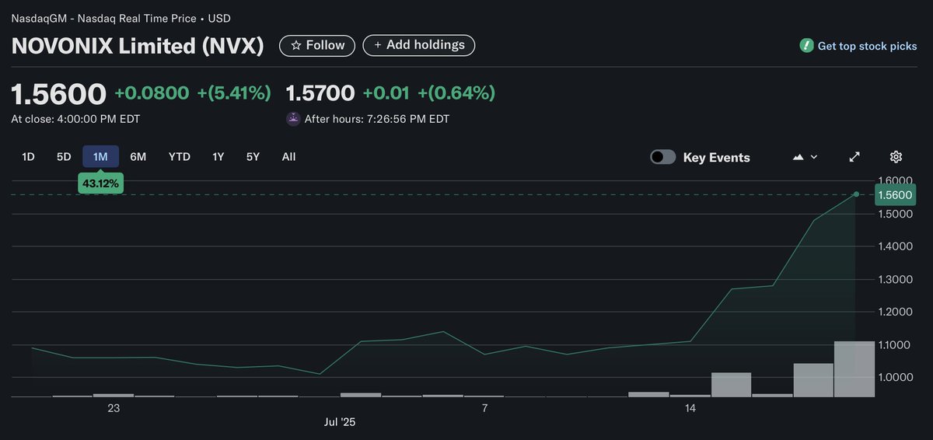Open the Get top stock picks link
The width and height of the screenshot is (933, 440).
coord(868,46)
